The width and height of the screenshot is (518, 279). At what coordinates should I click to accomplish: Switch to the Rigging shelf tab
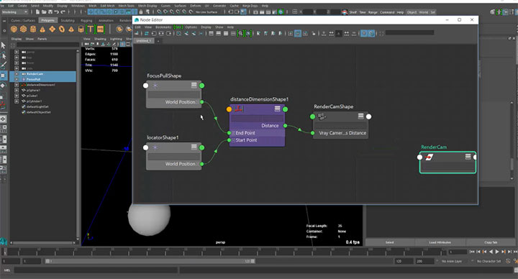(x=86, y=20)
